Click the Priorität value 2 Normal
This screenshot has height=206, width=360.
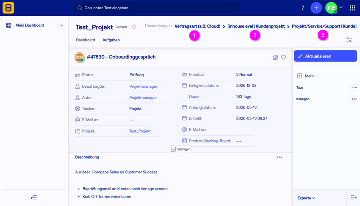click(x=244, y=75)
